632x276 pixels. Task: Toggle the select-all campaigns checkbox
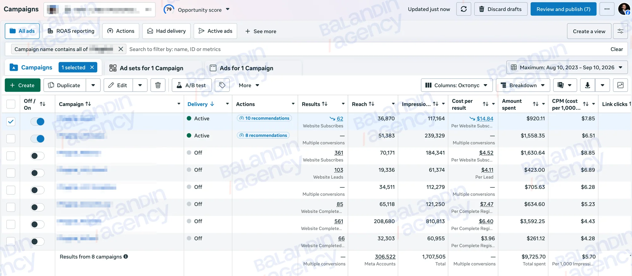click(11, 104)
